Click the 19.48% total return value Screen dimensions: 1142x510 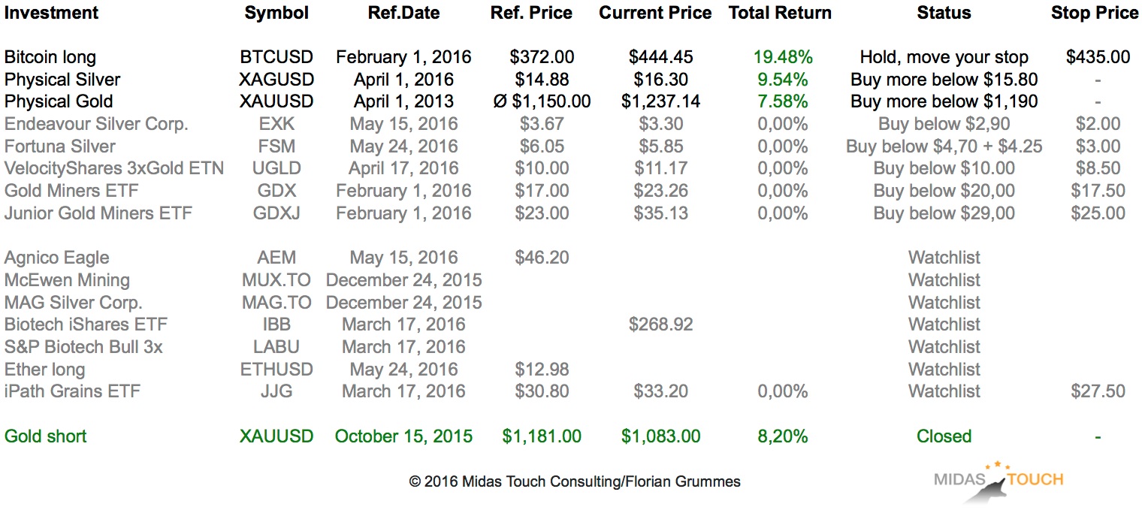point(783,57)
